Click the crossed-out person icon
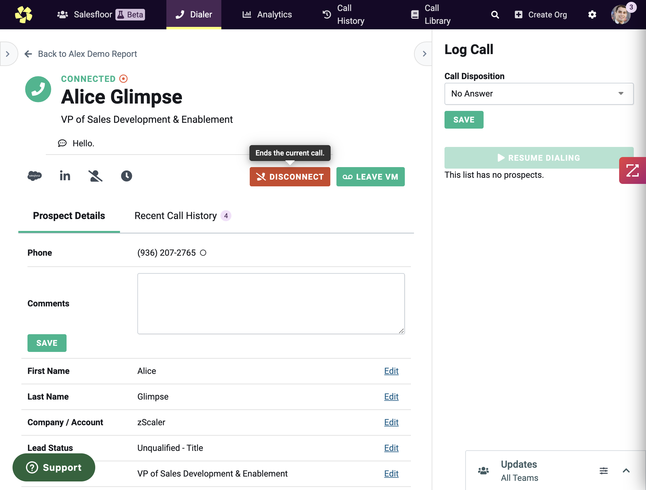The image size is (646, 490). (96, 176)
